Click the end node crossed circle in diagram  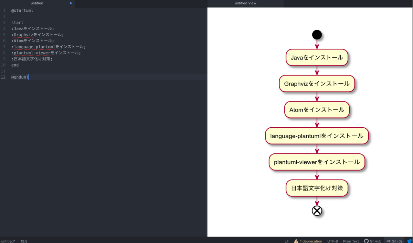pyautogui.click(x=317, y=210)
